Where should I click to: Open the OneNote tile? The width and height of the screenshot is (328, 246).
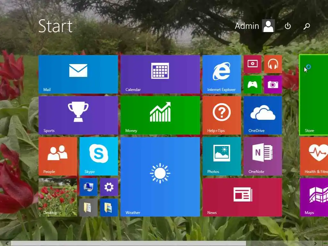click(x=263, y=156)
